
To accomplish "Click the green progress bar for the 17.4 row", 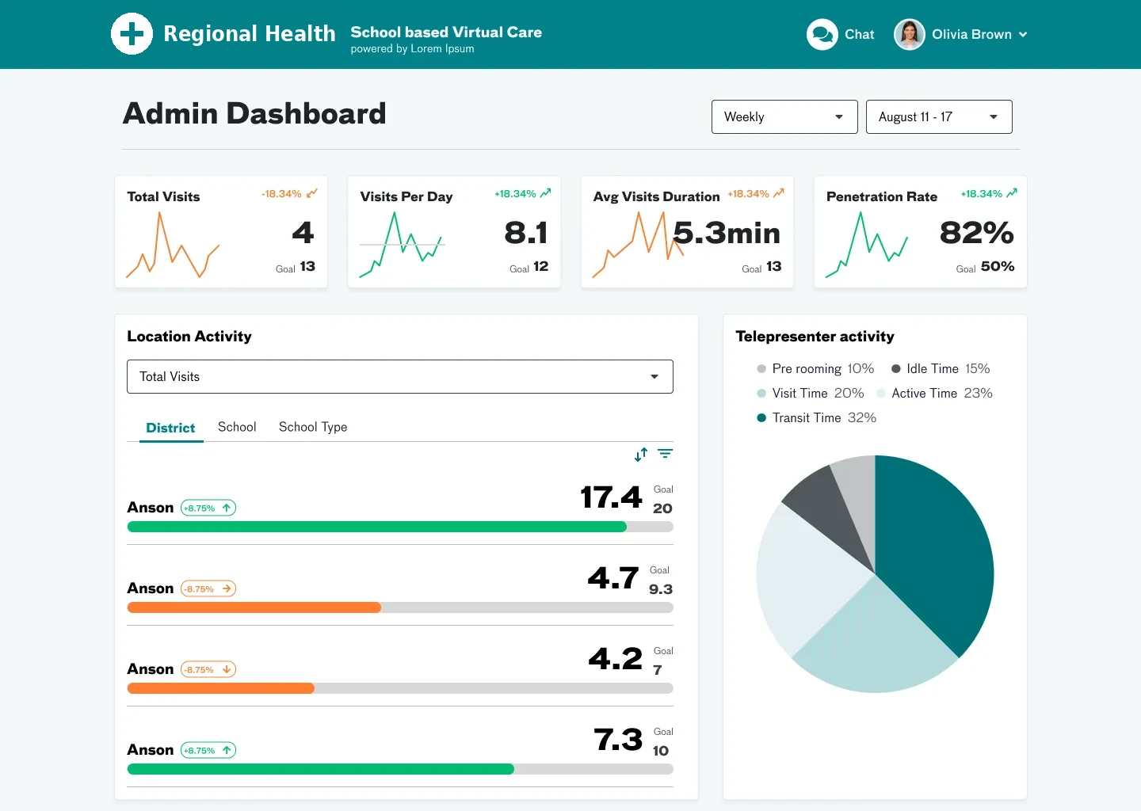I will pos(377,527).
